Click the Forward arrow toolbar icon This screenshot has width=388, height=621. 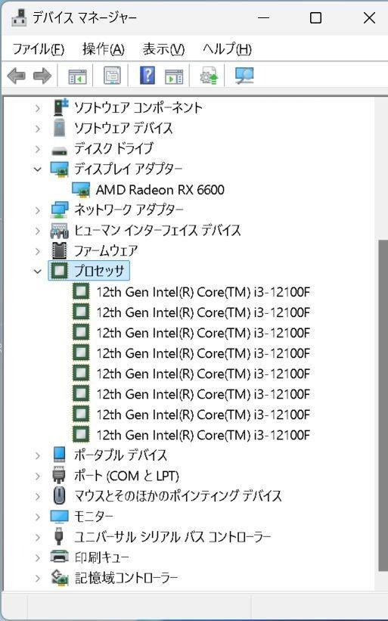[x=42, y=75]
